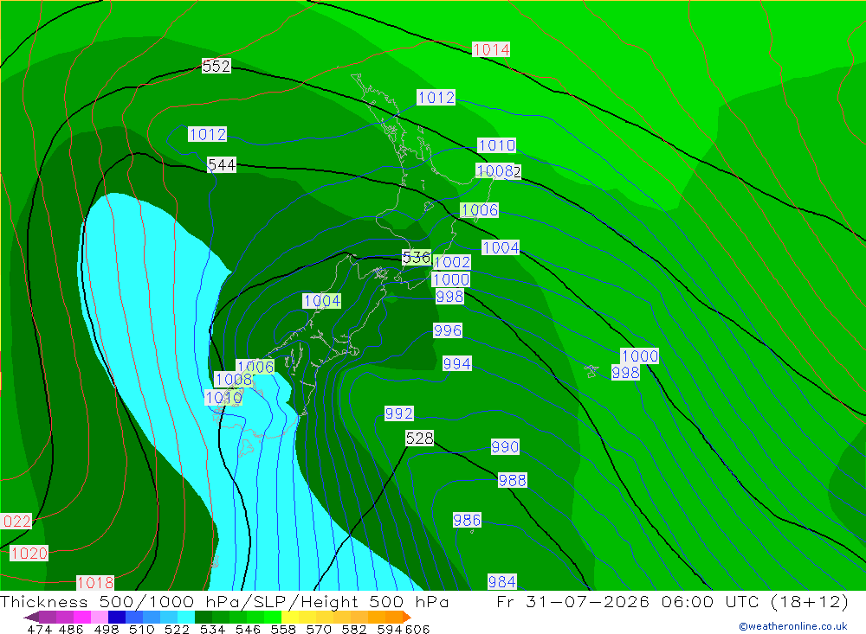Click the 988 isobar label

tap(512, 481)
